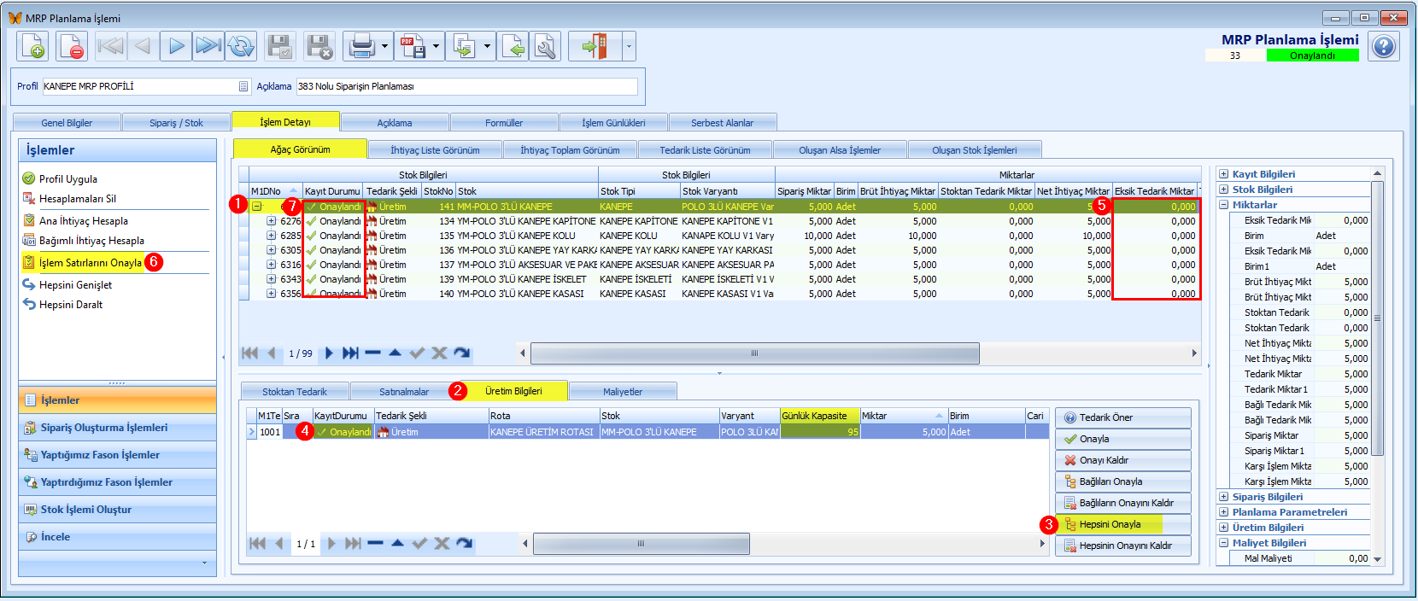The height and width of the screenshot is (601, 1418).
Task: Open PDF export dropdown arrow
Action: tap(436, 46)
